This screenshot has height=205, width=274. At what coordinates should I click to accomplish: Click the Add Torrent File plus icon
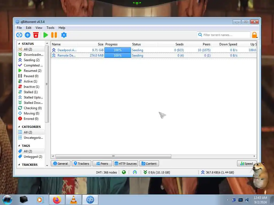click(x=28, y=35)
